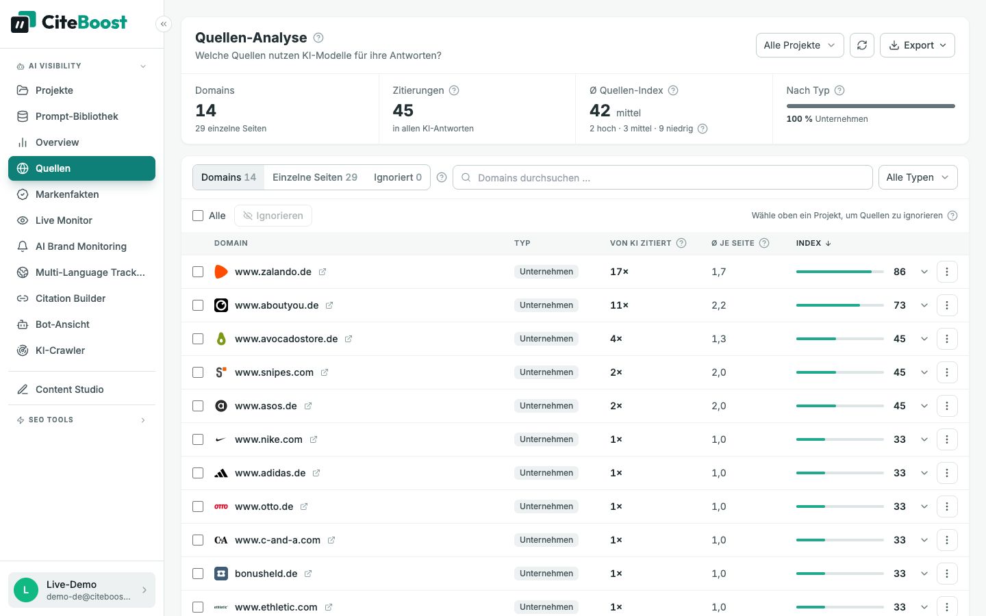Click the Ignorieren button
This screenshot has width=986, height=616.
[273, 216]
